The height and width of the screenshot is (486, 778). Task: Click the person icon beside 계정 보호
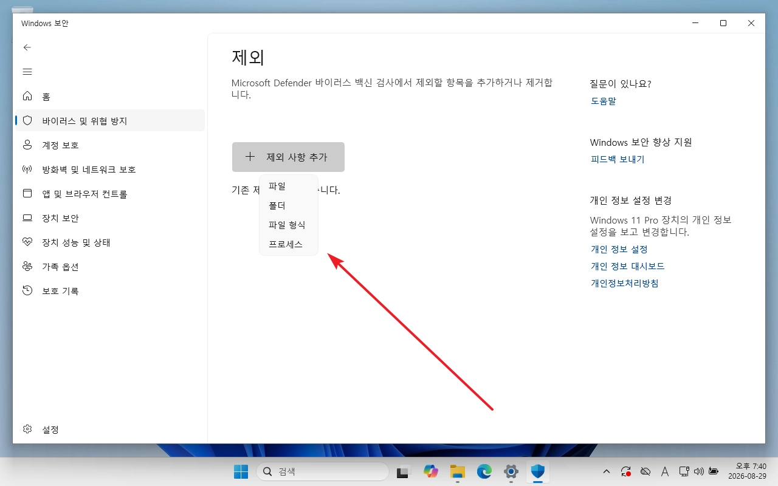click(x=27, y=145)
